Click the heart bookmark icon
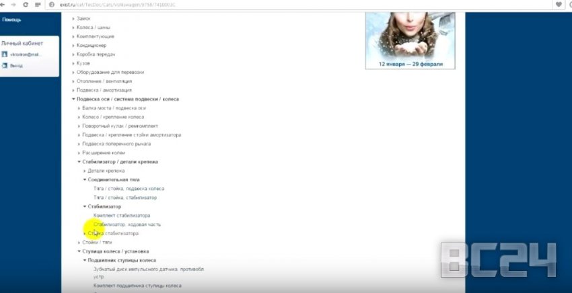This screenshot has height=293, width=572. 559,5
